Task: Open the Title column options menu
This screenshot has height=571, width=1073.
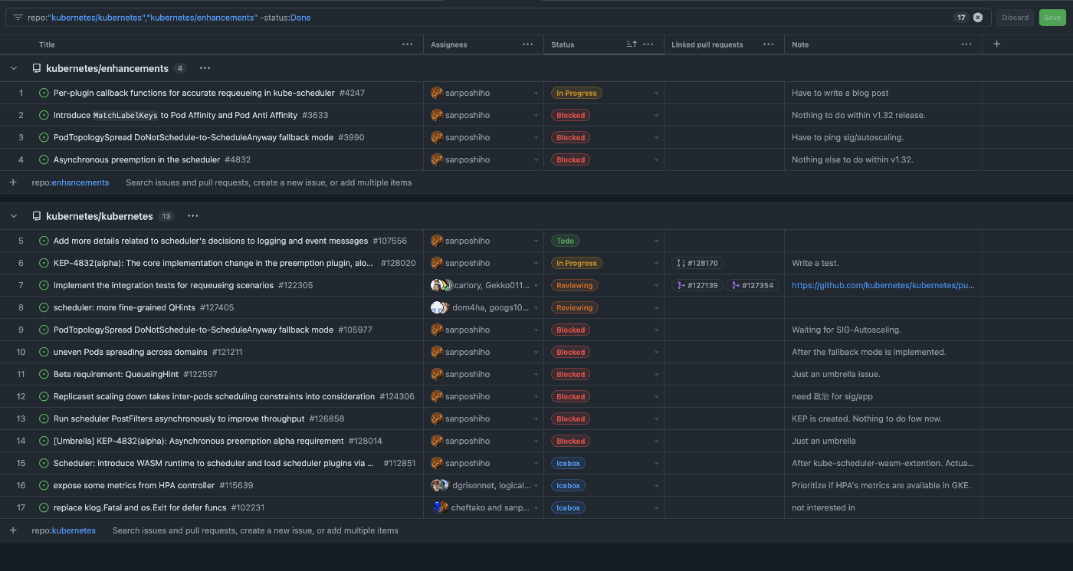Action: (x=408, y=44)
